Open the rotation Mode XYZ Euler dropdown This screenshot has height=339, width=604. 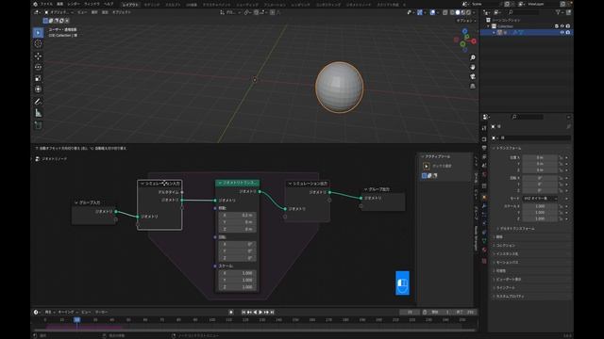tap(540, 199)
